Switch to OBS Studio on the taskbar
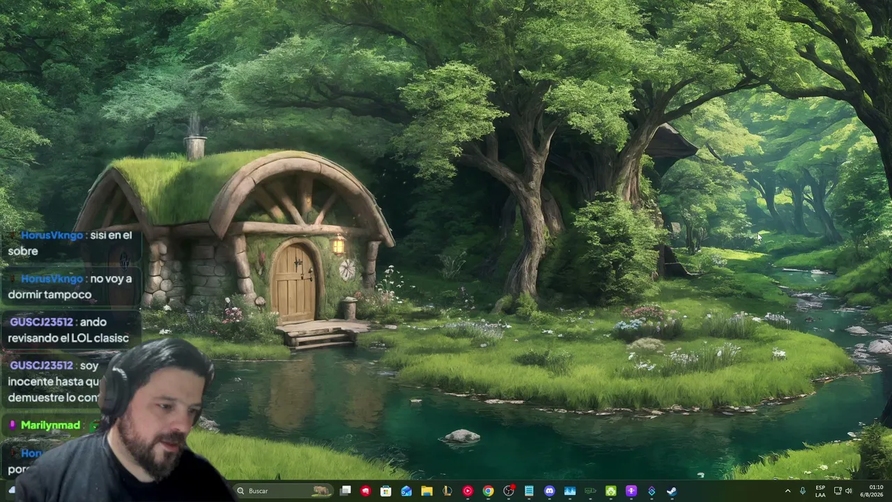 [509, 491]
